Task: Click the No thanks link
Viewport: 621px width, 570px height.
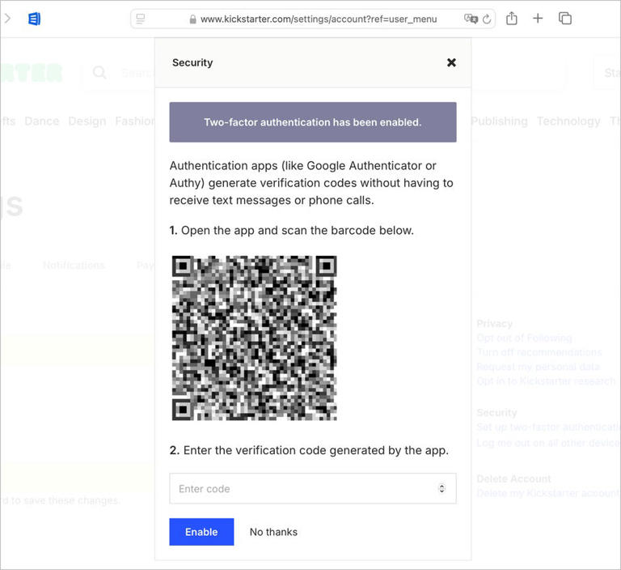Action: [x=273, y=532]
